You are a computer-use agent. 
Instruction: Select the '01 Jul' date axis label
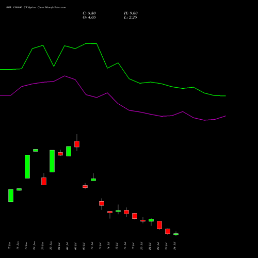(59, 246)
